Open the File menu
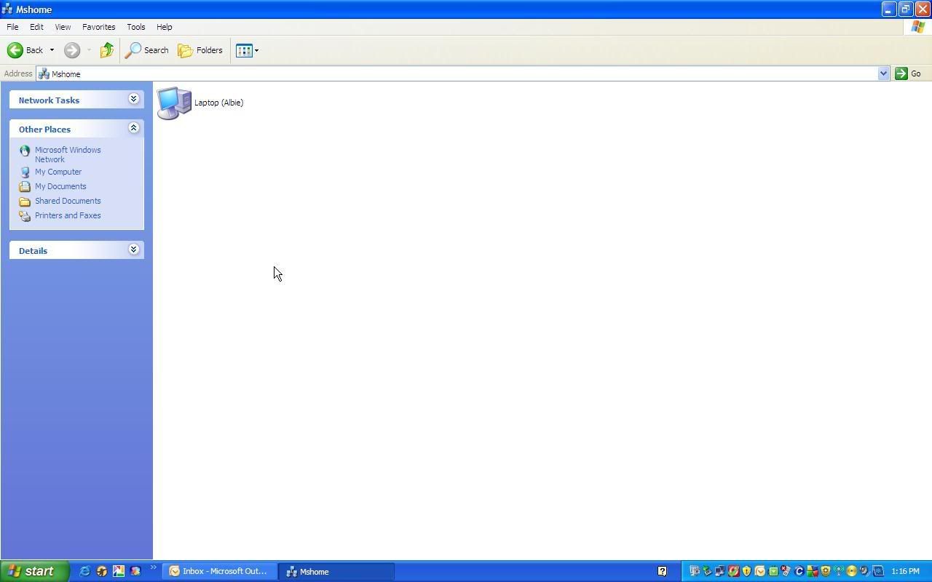This screenshot has width=932, height=582. click(12, 27)
